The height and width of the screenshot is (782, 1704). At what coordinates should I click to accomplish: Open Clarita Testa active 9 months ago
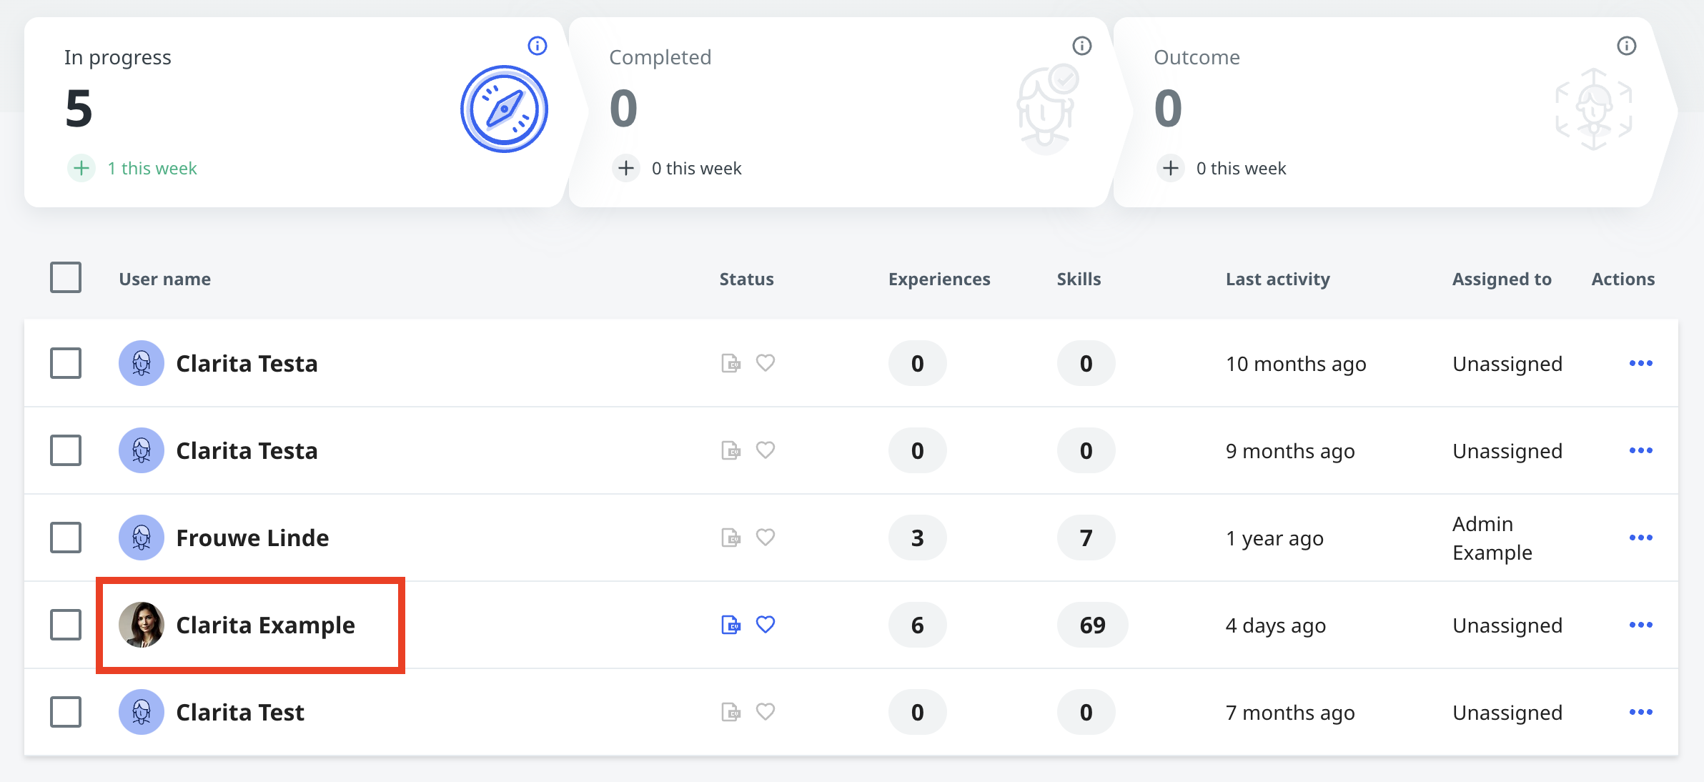point(247,450)
